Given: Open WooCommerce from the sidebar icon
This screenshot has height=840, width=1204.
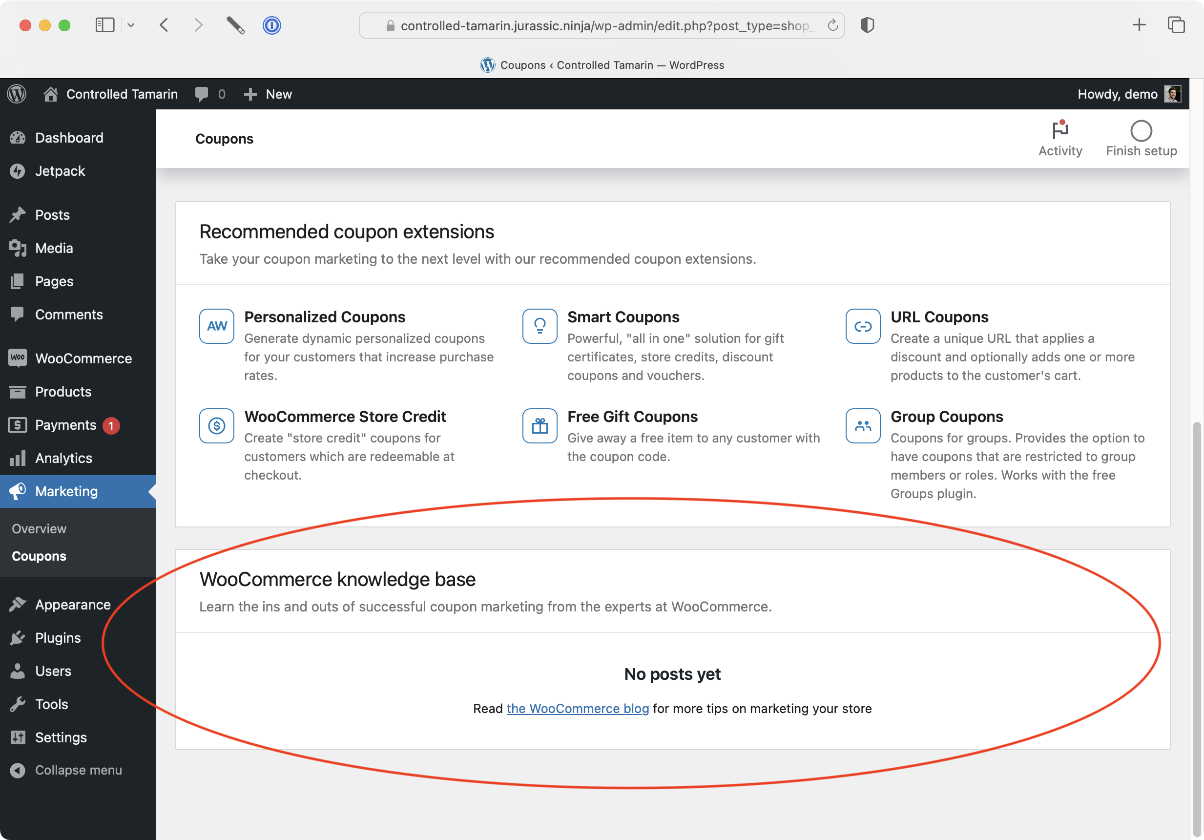Looking at the screenshot, I should pyautogui.click(x=17, y=358).
